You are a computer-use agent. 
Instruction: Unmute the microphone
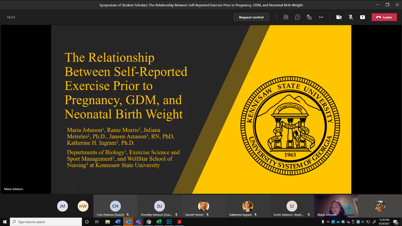tap(351, 17)
